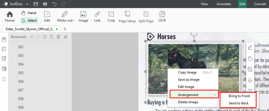The image size is (269, 111).
Task: Click the add sub-bookmark icon
Action: pos(52,37)
